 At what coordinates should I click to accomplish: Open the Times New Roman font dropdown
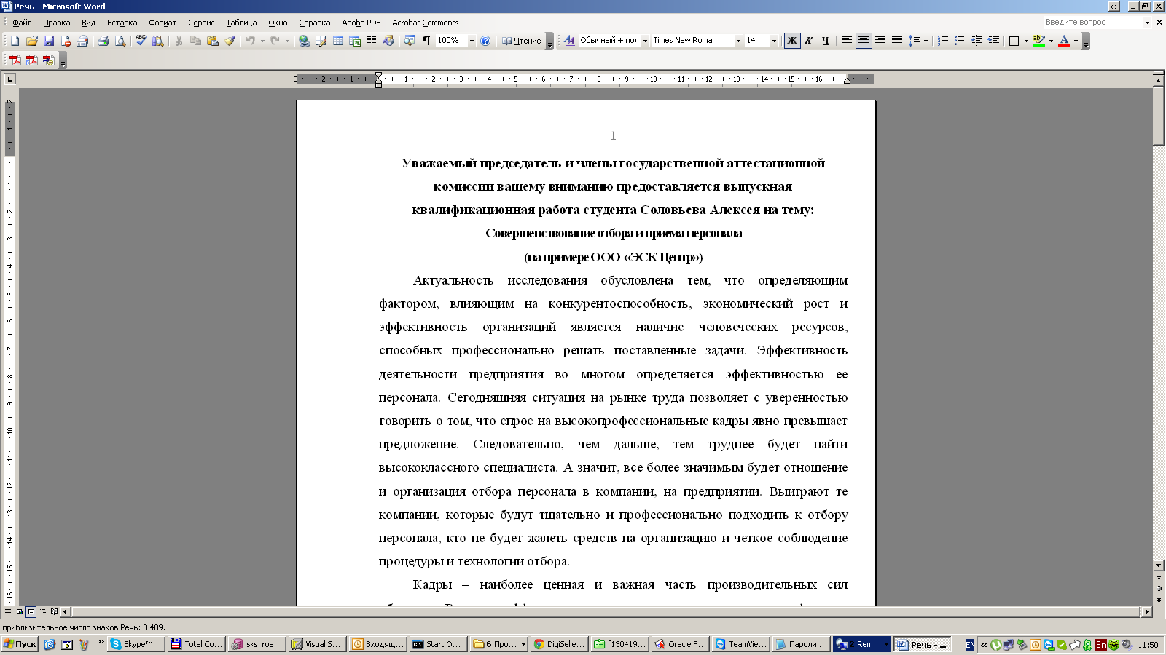click(x=738, y=41)
